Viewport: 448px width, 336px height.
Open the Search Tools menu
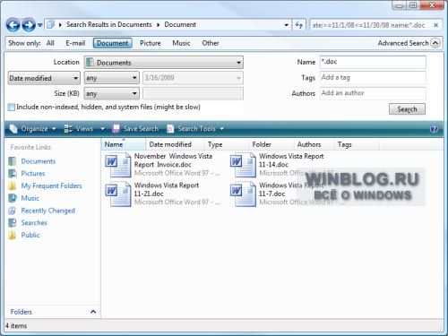(x=195, y=129)
